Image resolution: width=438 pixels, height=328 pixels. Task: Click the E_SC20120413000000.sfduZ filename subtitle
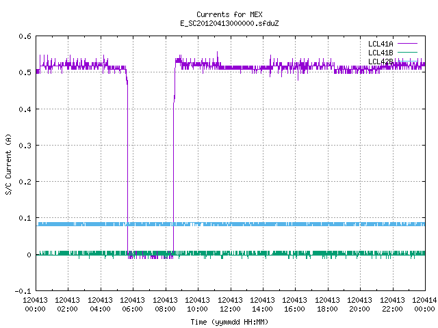[x=229, y=23]
